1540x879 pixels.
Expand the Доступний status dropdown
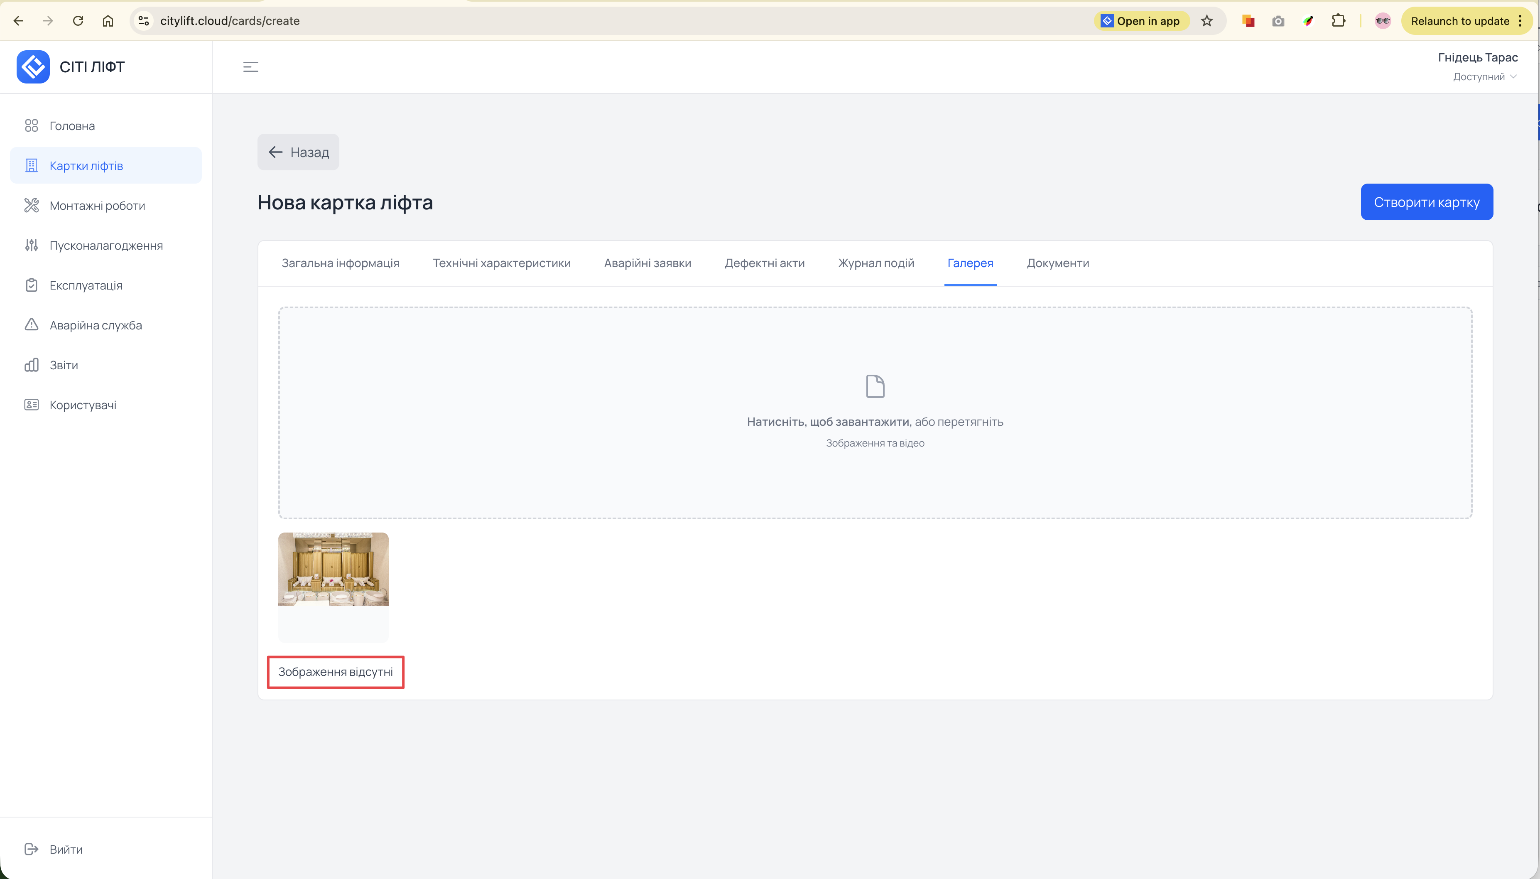point(1484,77)
